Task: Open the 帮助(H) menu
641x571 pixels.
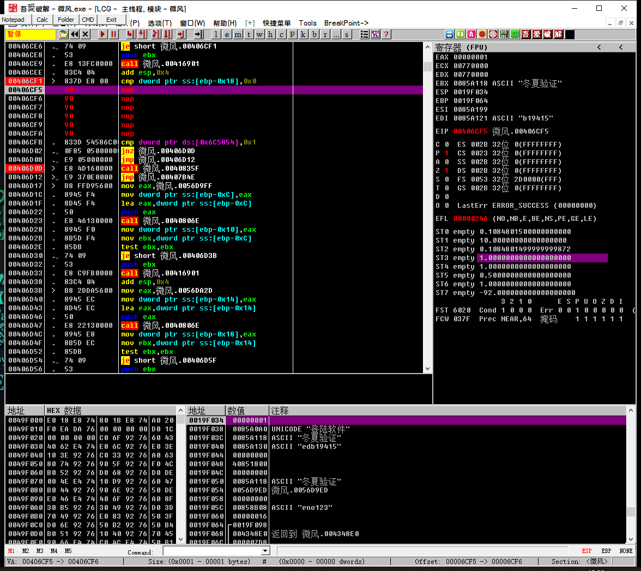Action: coord(225,23)
